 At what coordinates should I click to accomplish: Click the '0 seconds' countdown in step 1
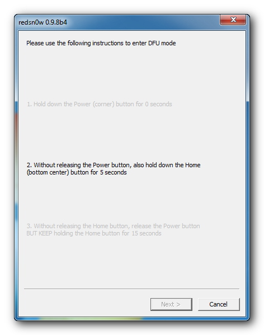158,104
